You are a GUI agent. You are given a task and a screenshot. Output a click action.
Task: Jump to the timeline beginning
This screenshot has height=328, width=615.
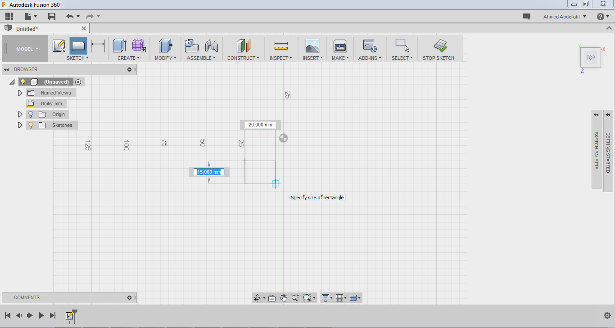pyautogui.click(x=8, y=315)
